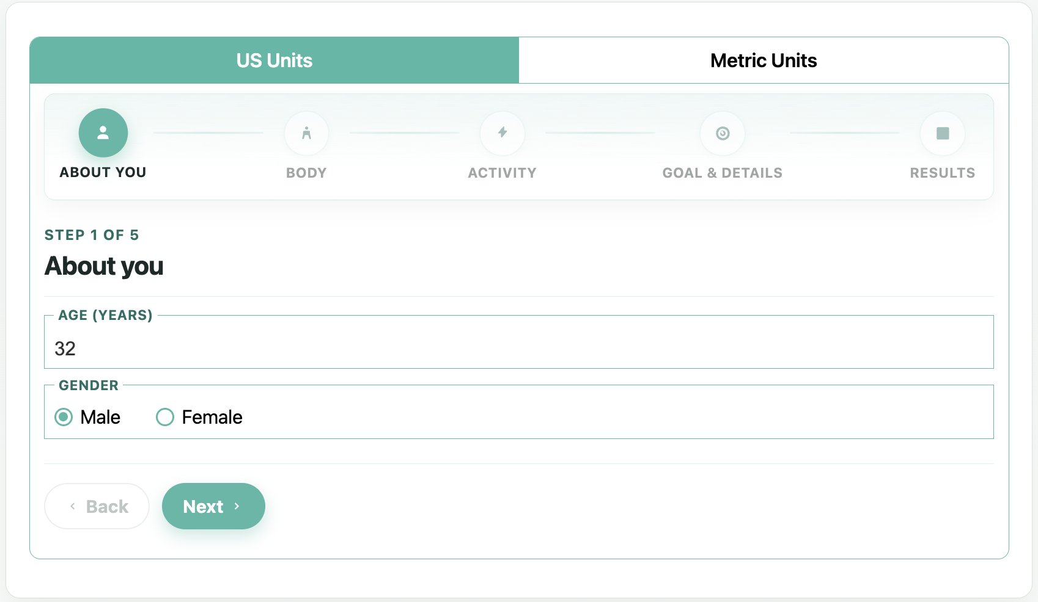Image resolution: width=1038 pixels, height=602 pixels.
Task: Switch to the Metric Units tab
Action: click(x=764, y=60)
